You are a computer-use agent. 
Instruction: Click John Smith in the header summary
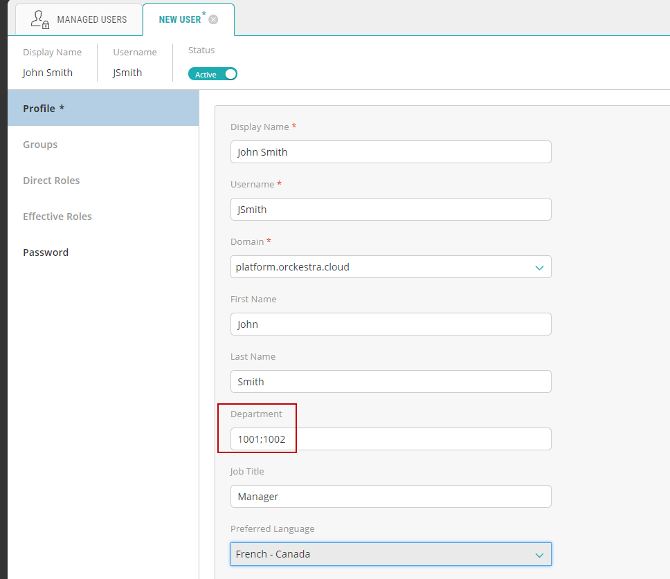48,73
